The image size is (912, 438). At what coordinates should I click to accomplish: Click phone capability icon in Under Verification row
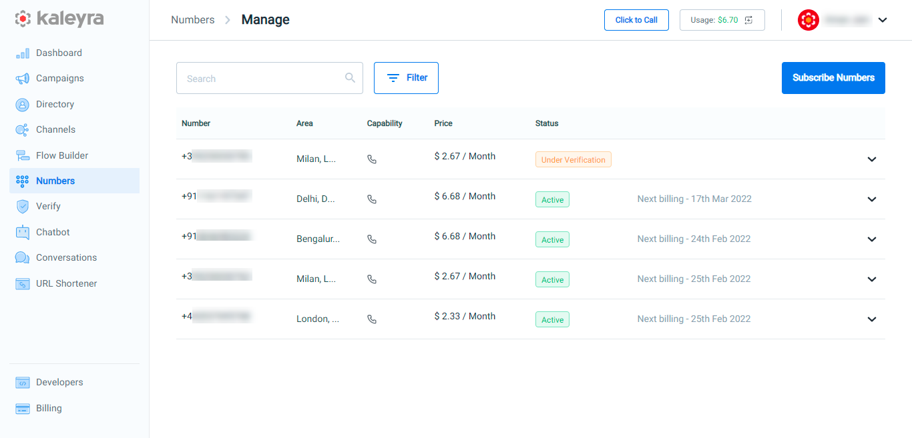(372, 159)
